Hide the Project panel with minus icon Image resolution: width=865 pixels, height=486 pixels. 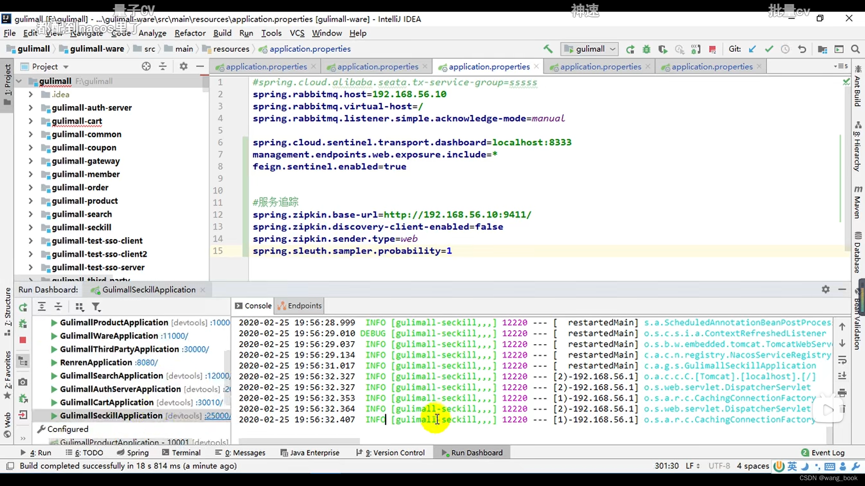pos(200,67)
